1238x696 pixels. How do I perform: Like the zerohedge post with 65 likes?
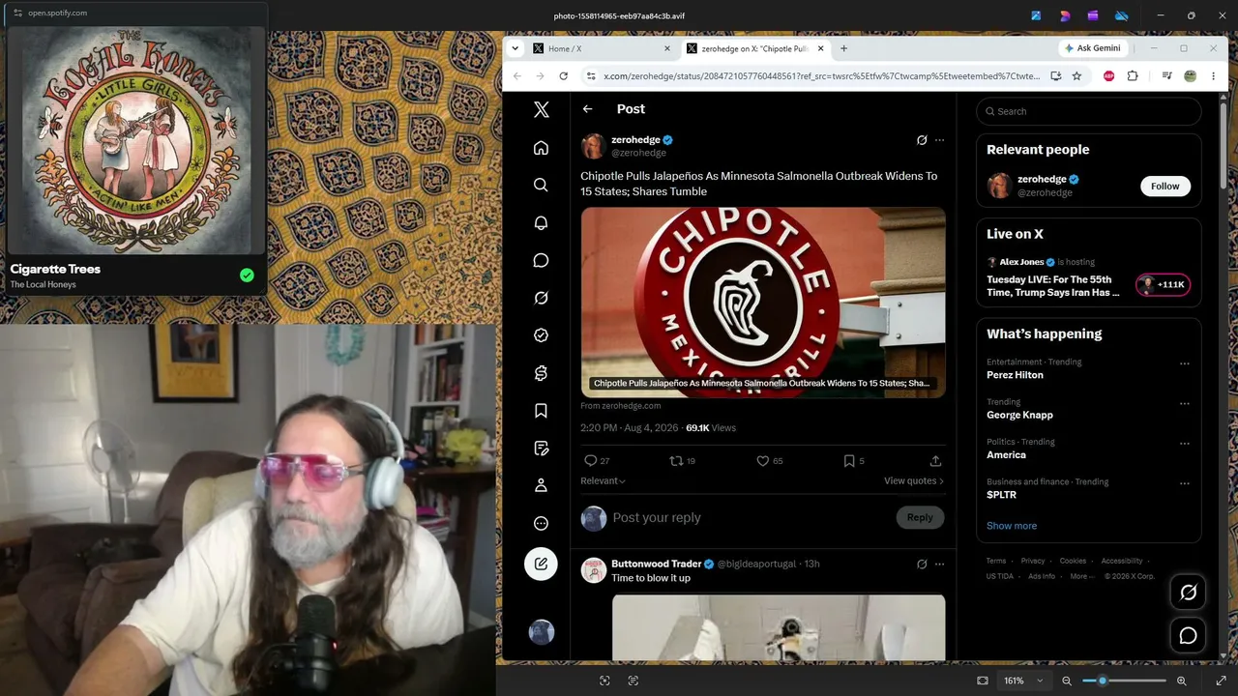click(770, 461)
